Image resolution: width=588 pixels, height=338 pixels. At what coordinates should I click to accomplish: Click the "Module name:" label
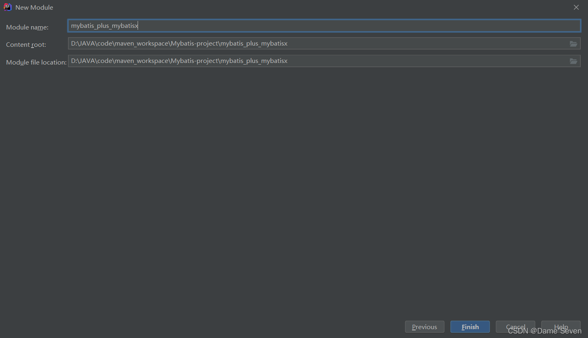pos(27,27)
